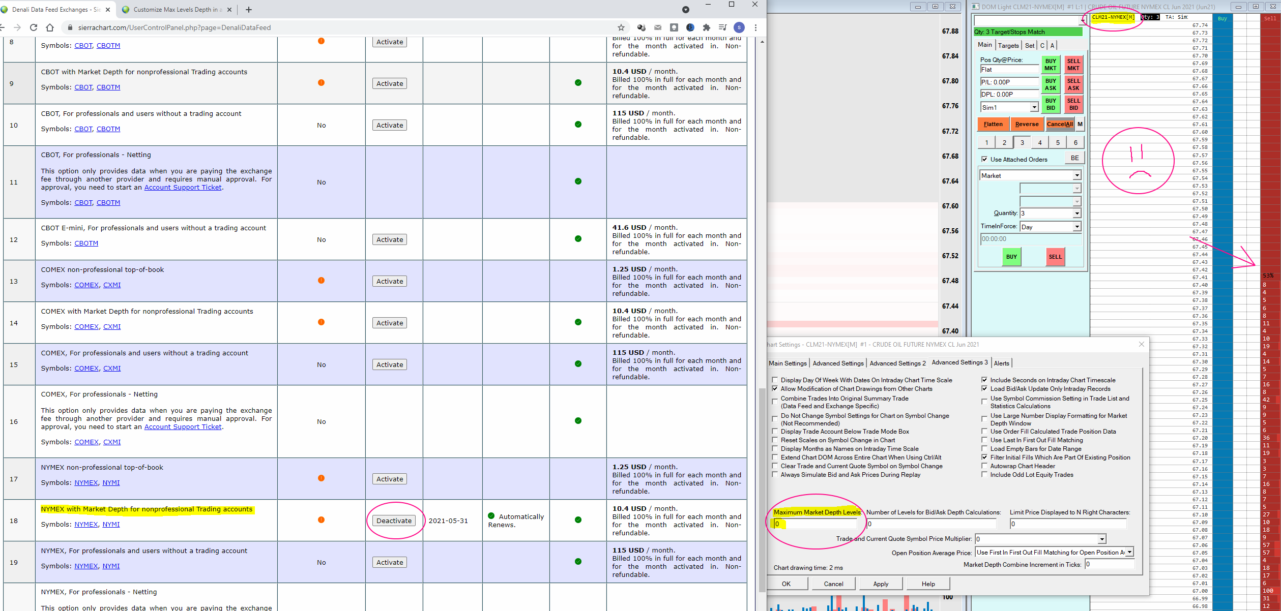Click the user profile avatar
The width and height of the screenshot is (1281, 611).
click(x=739, y=27)
